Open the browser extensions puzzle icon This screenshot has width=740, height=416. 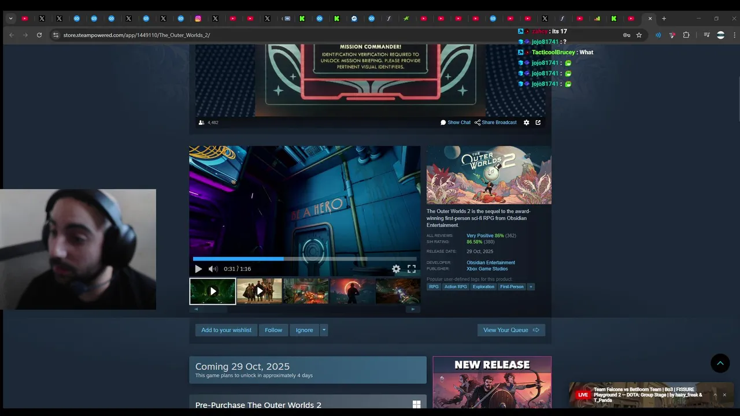(x=686, y=35)
